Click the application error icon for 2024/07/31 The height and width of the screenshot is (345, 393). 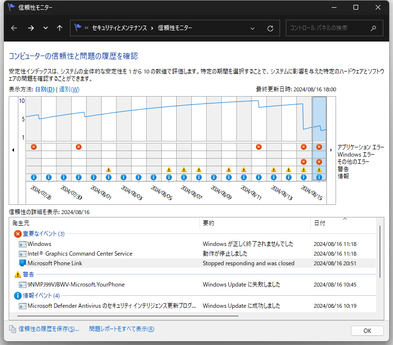(79, 147)
